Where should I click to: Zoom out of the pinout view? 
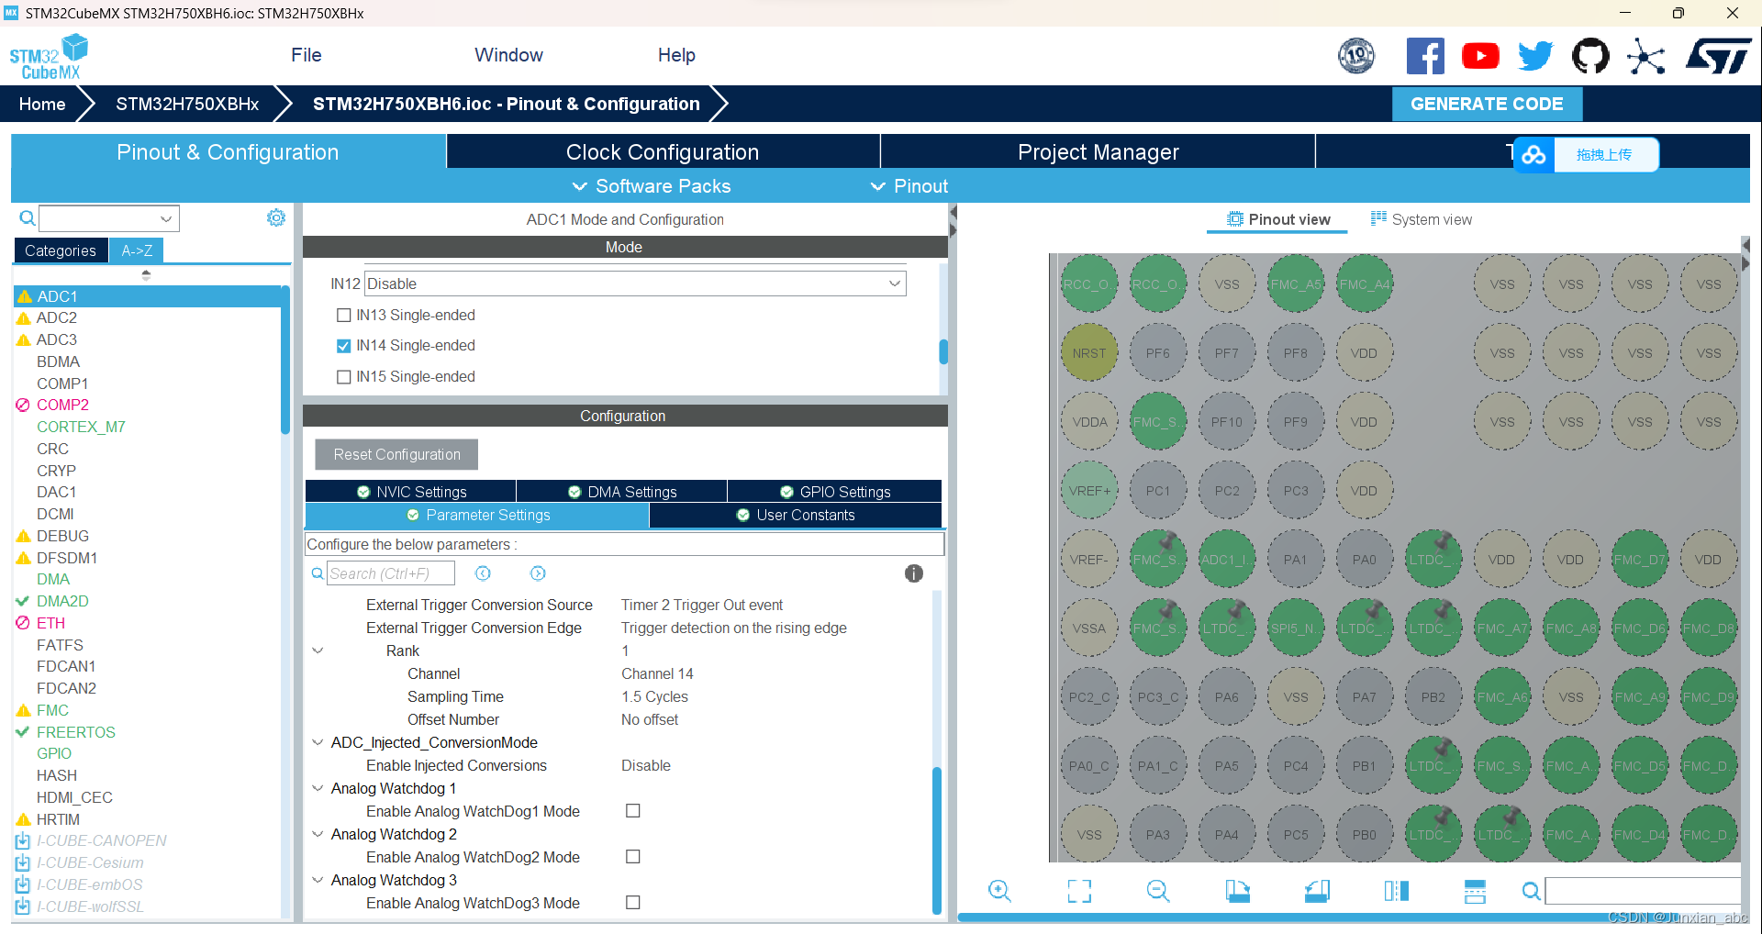point(1158,891)
